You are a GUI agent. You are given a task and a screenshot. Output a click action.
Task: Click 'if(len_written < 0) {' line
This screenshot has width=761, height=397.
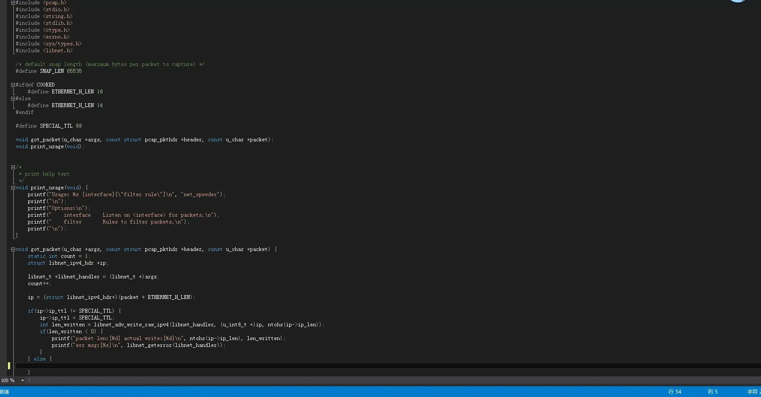coord(72,331)
